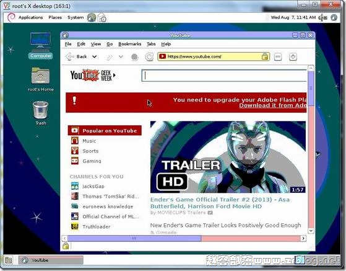Reload the page with the refresh icon
The image size is (346, 271).
pyautogui.click(x=149, y=57)
